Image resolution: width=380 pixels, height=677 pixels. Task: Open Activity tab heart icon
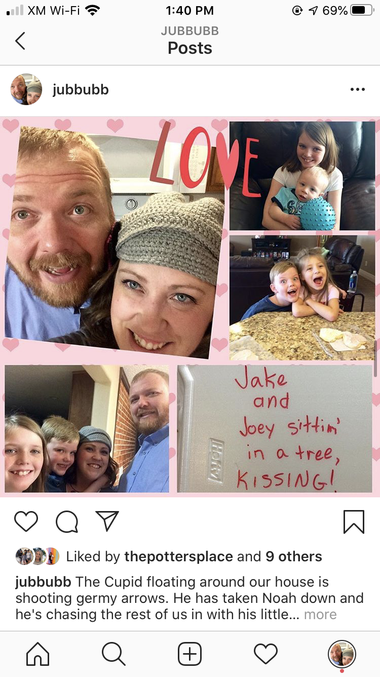[x=266, y=654]
